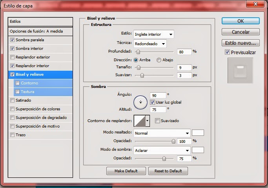Open the Técnica dropdown showing Redondeado
Image resolution: width=268 pixels, height=188 pixels.
(150, 44)
